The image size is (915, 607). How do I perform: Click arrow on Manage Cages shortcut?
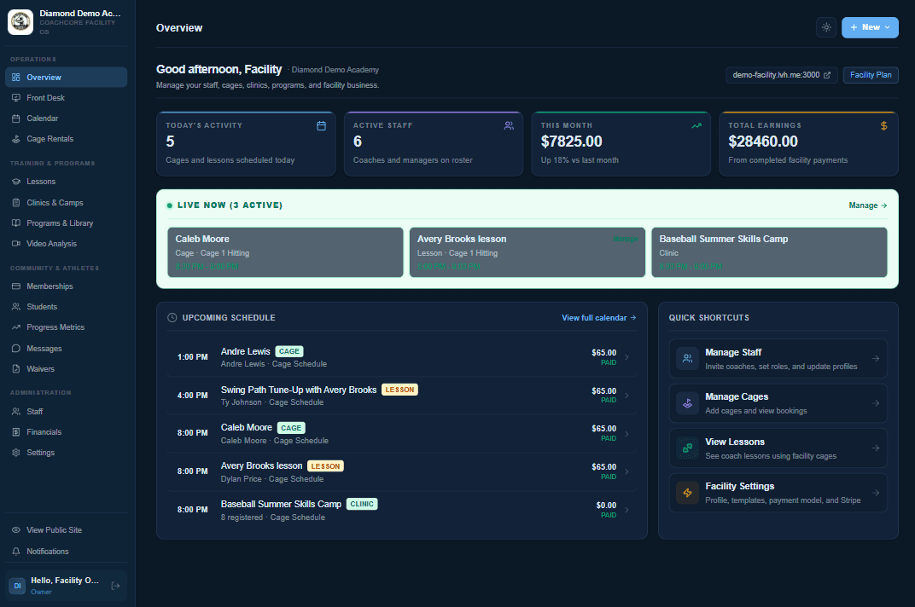tap(876, 403)
